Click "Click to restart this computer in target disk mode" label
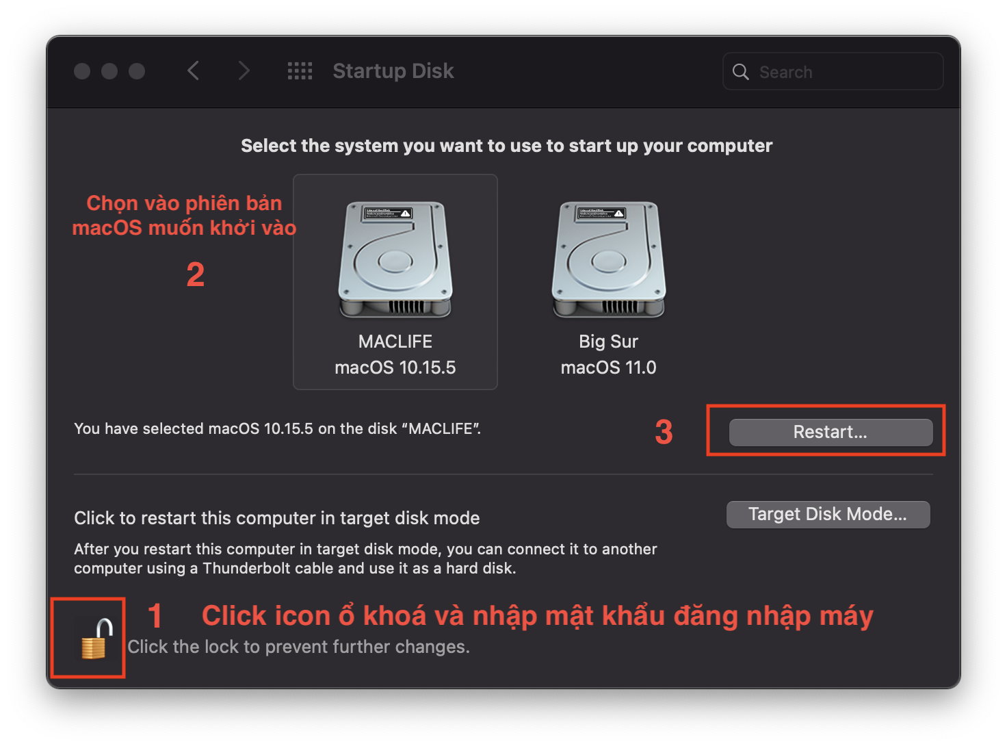The height and width of the screenshot is (746, 1007). pyautogui.click(x=276, y=518)
